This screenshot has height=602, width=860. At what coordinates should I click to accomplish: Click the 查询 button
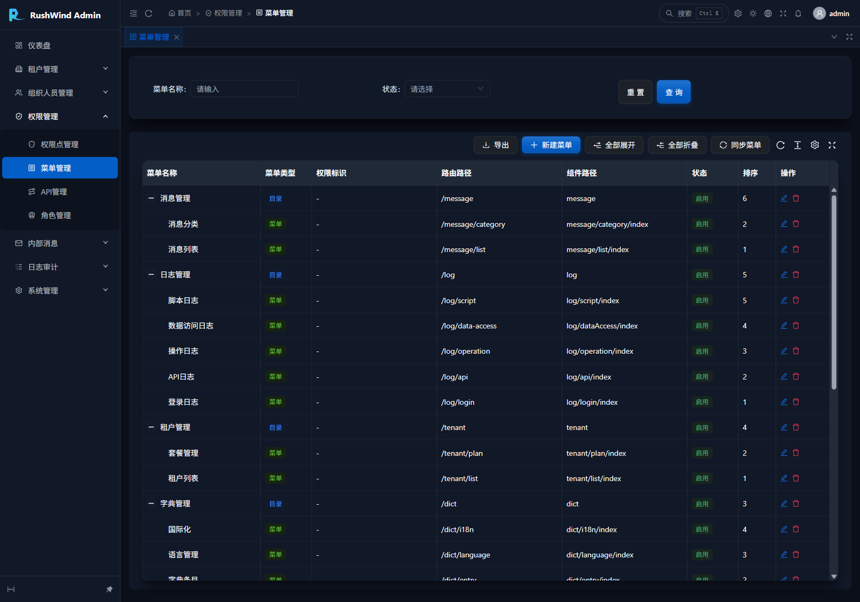673,92
